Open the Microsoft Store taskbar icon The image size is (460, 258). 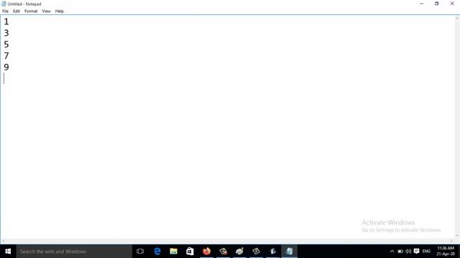tap(190, 252)
